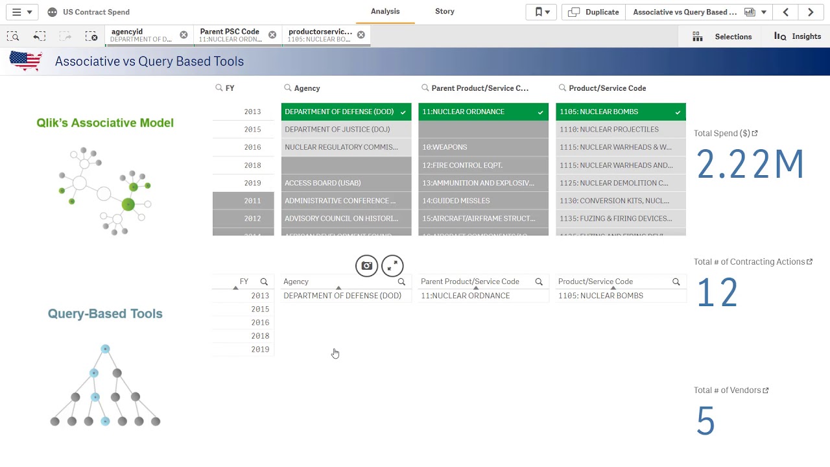The width and height of the screenshot is (830, 467).
Task: Open the app options ellipsis icon
Action: coord(53,12)
